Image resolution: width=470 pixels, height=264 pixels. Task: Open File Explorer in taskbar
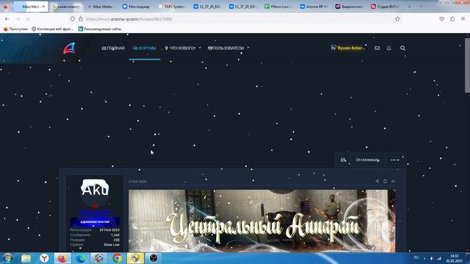26,258
